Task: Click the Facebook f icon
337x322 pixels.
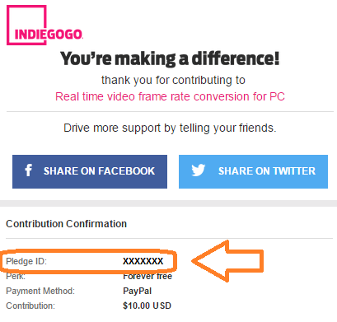Action: 28,170
